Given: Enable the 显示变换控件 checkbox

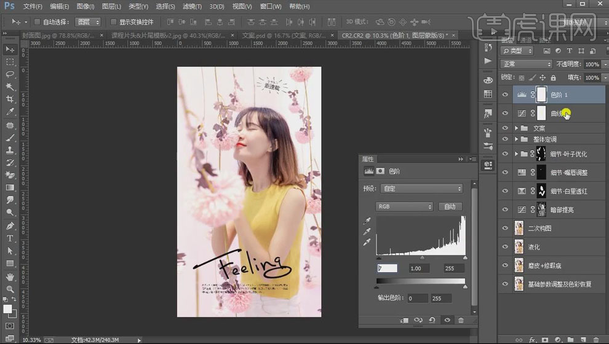Looking at the screenshot, I should point(113,21).
